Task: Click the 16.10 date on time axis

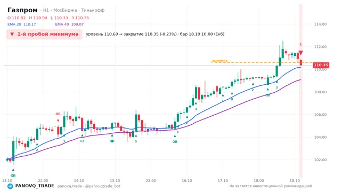Action: pyautogui.click(x=187, y=180)
